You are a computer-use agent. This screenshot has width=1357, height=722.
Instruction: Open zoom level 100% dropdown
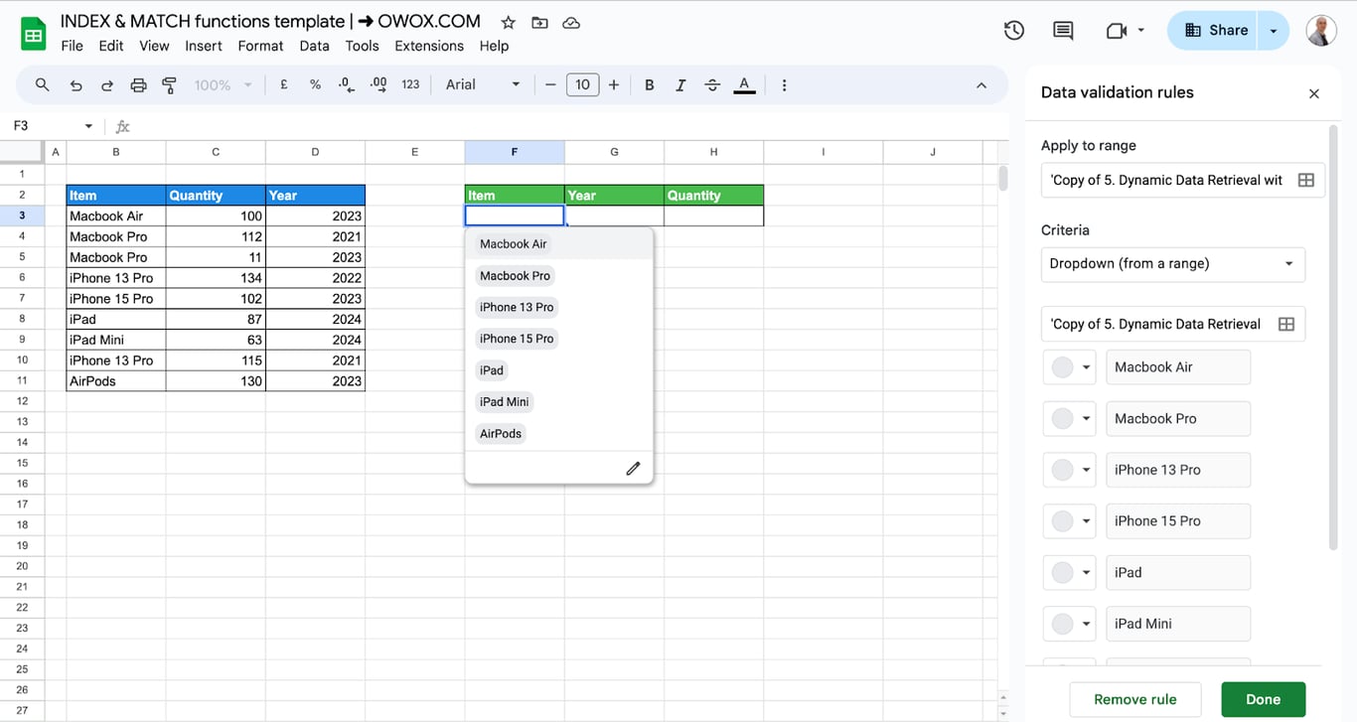point(223,85)
